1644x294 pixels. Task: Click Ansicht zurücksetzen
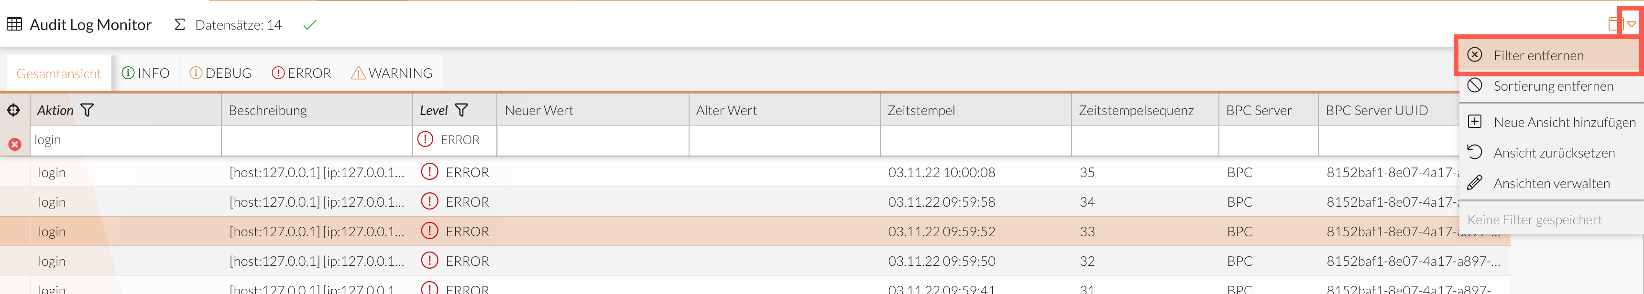coord(1555,153)
